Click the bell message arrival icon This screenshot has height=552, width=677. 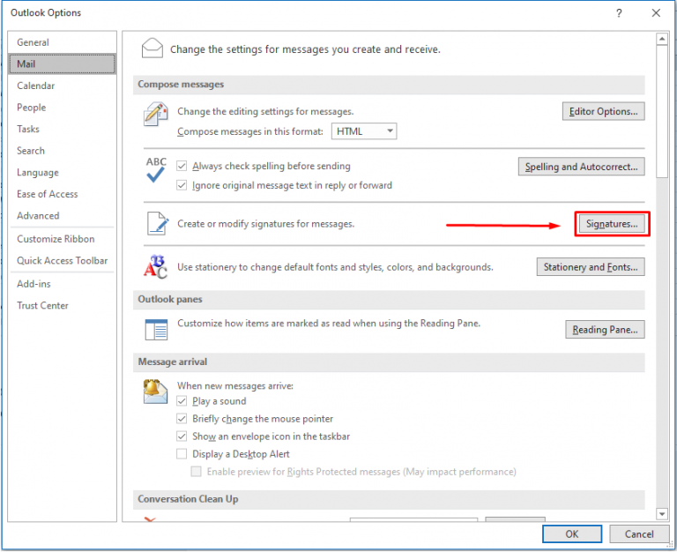point(156,392)
